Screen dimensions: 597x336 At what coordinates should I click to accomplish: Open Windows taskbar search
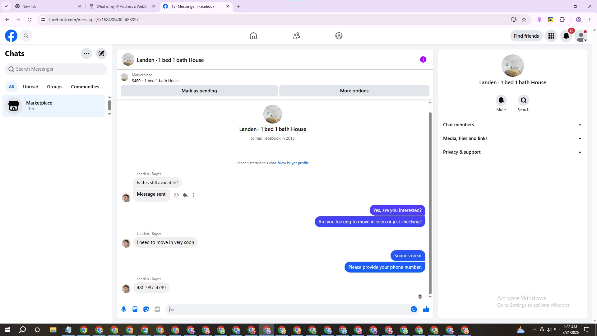tap(22, 330)
